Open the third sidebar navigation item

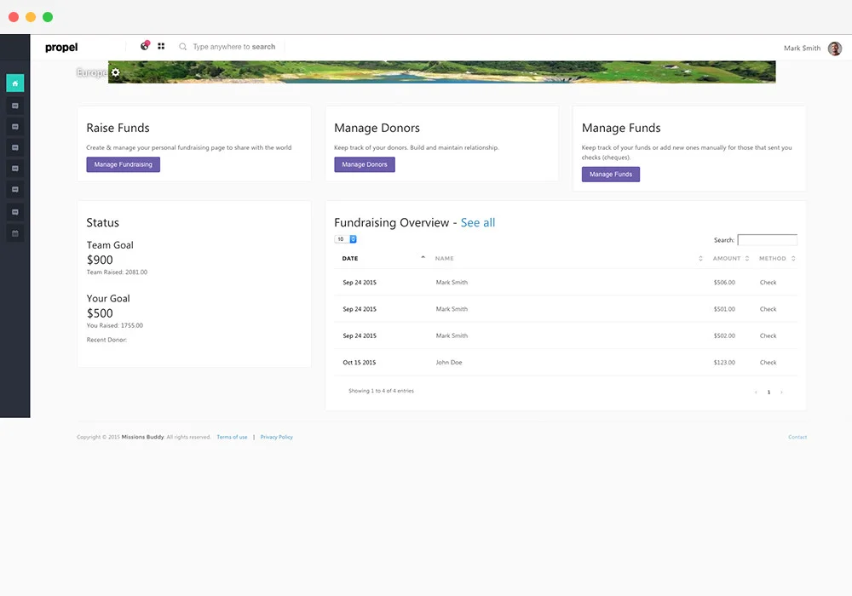point(14,126)
